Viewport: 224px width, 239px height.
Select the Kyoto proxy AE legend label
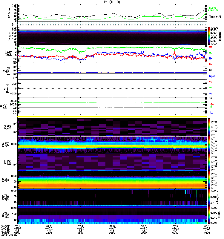tap(213, 9)
